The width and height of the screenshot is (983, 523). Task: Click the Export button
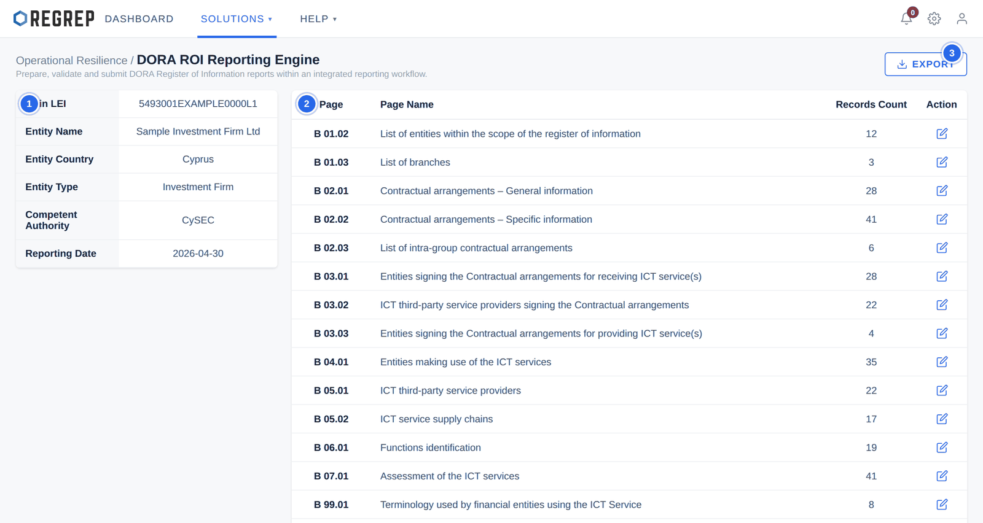click(925, 64)
